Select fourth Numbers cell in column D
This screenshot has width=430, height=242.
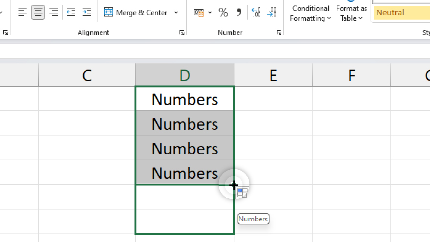185,173
